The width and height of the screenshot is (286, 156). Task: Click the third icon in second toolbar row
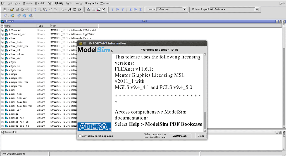pos(19,16)
